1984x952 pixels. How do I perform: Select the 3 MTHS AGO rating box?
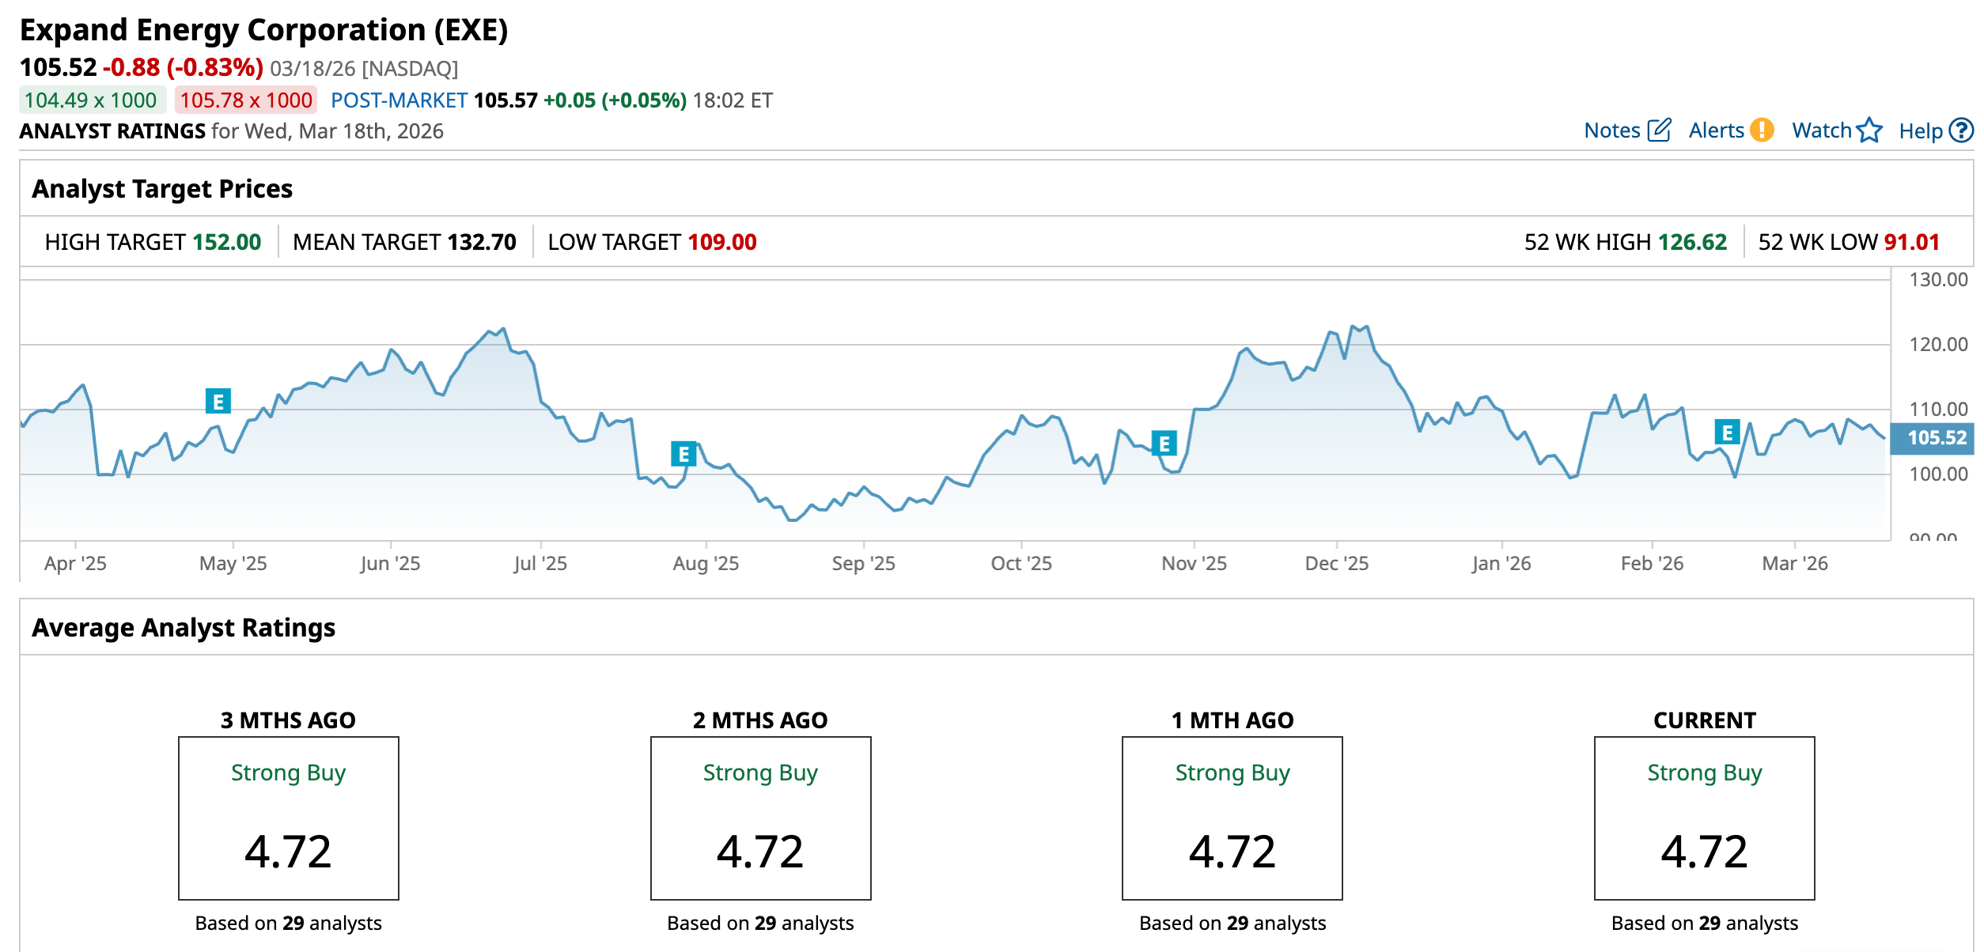[289, 818]
